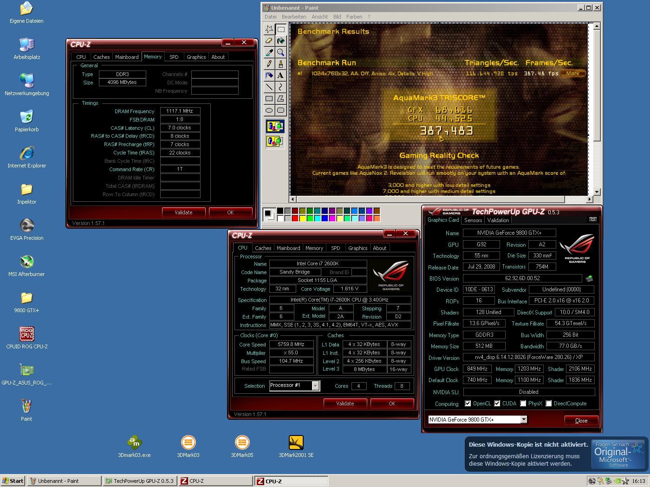The height and width of the screenshot is (487, 650).
Task: Click Validate in CPU-Z processor window
Action: (345, 404)
